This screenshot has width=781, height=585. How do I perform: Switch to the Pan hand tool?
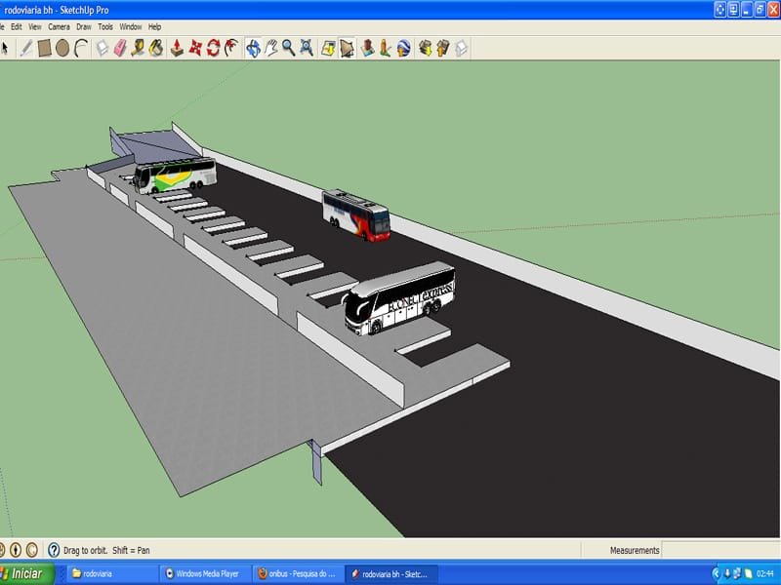point(270,48)
